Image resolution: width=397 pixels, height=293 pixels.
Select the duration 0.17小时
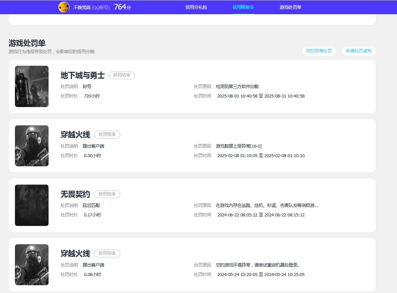(x=92, y=215)
